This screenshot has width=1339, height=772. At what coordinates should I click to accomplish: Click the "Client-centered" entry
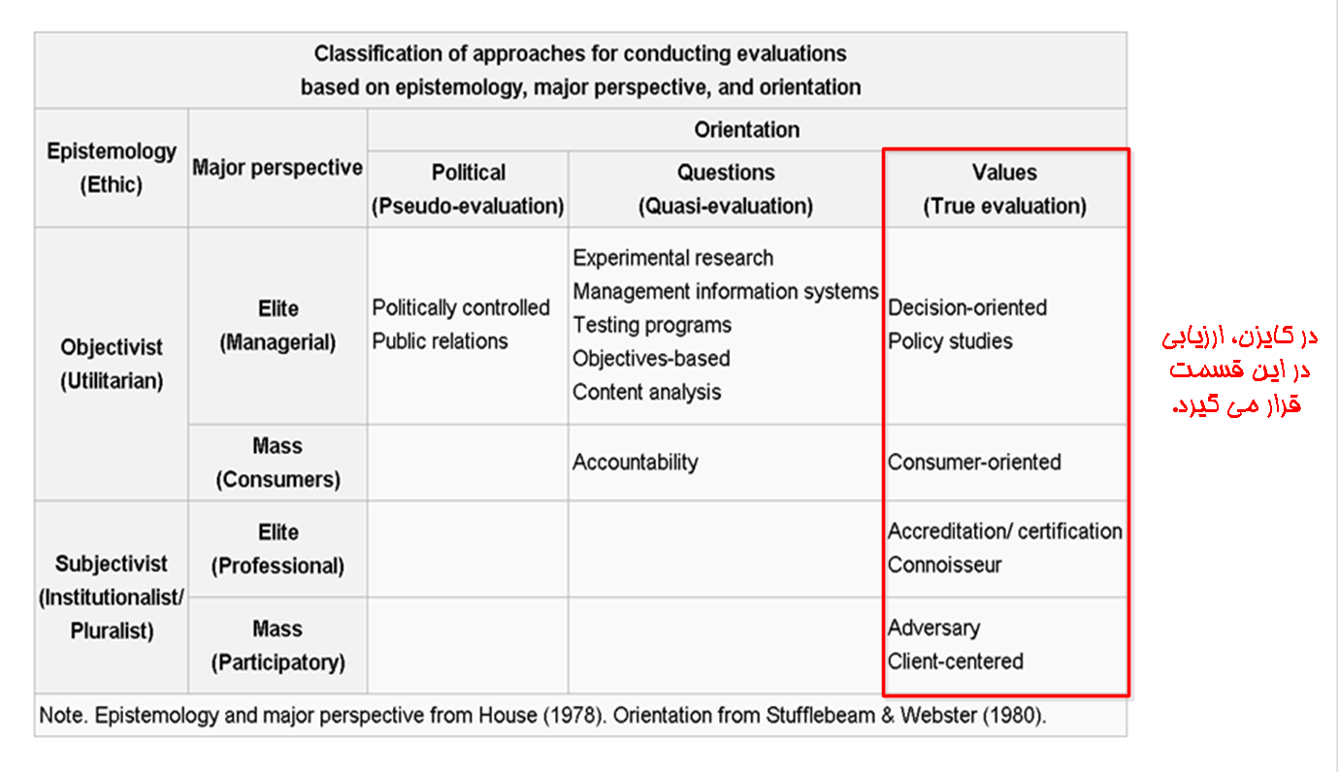point(955,661)
